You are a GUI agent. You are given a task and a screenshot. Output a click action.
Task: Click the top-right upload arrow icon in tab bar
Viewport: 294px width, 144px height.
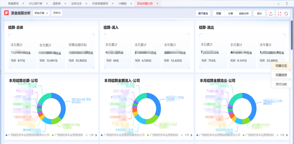[x=287, y=4]
